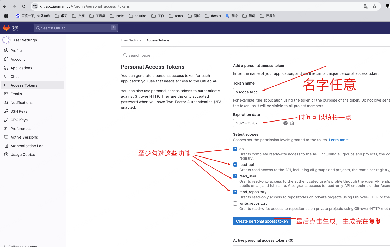The width and height of the screenshot is (390, 247).
Task: Select Access Tokens in sidebar
Action: 33,85
